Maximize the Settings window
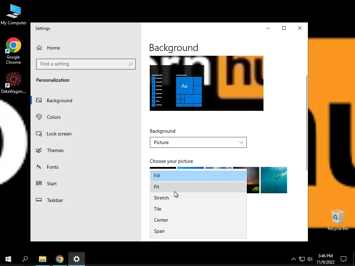Viewport: 355px width, 266px height. (284, 28)
